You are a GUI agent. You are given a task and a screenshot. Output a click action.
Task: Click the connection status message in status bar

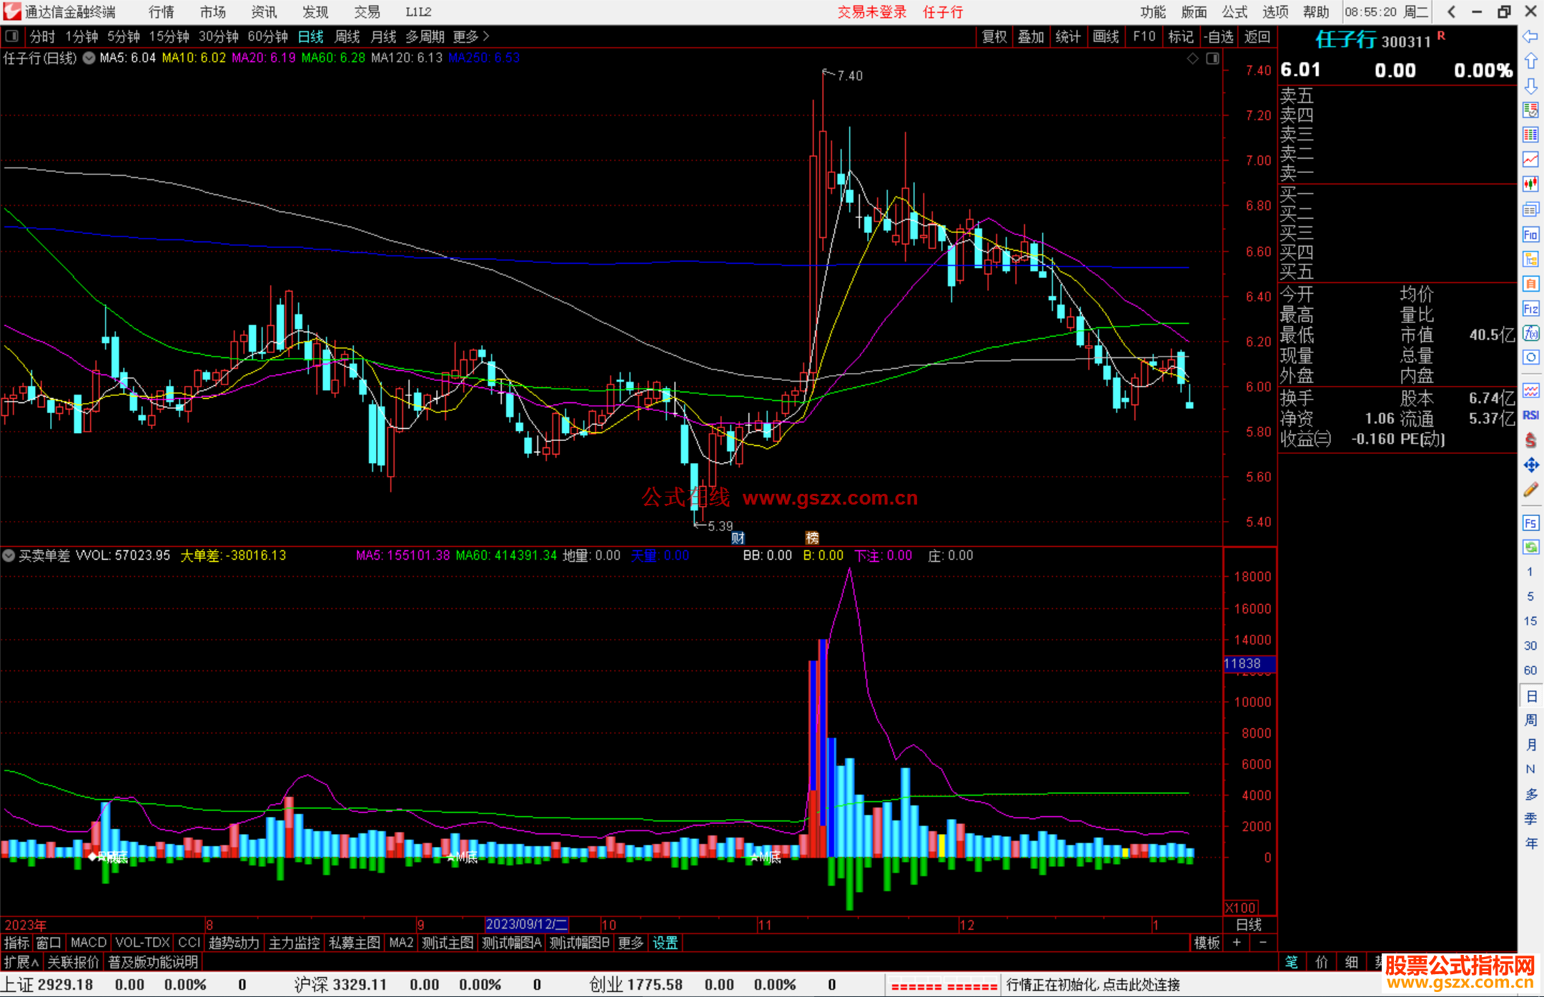[1093, 985]
